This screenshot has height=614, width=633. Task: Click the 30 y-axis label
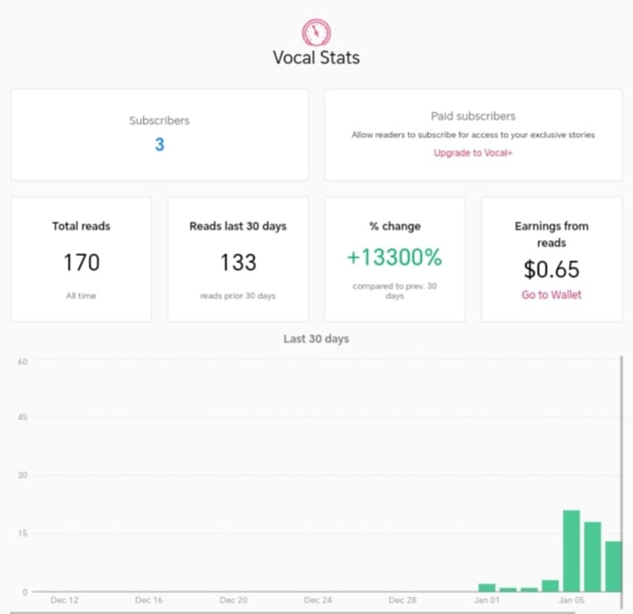(23, 475)
